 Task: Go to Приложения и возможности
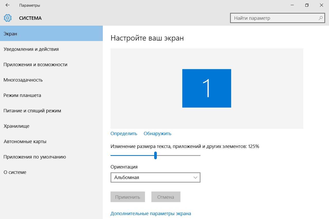point(35,64)
